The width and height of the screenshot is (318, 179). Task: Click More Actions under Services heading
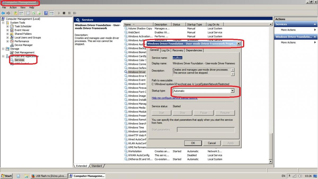(x=288, y=30)
